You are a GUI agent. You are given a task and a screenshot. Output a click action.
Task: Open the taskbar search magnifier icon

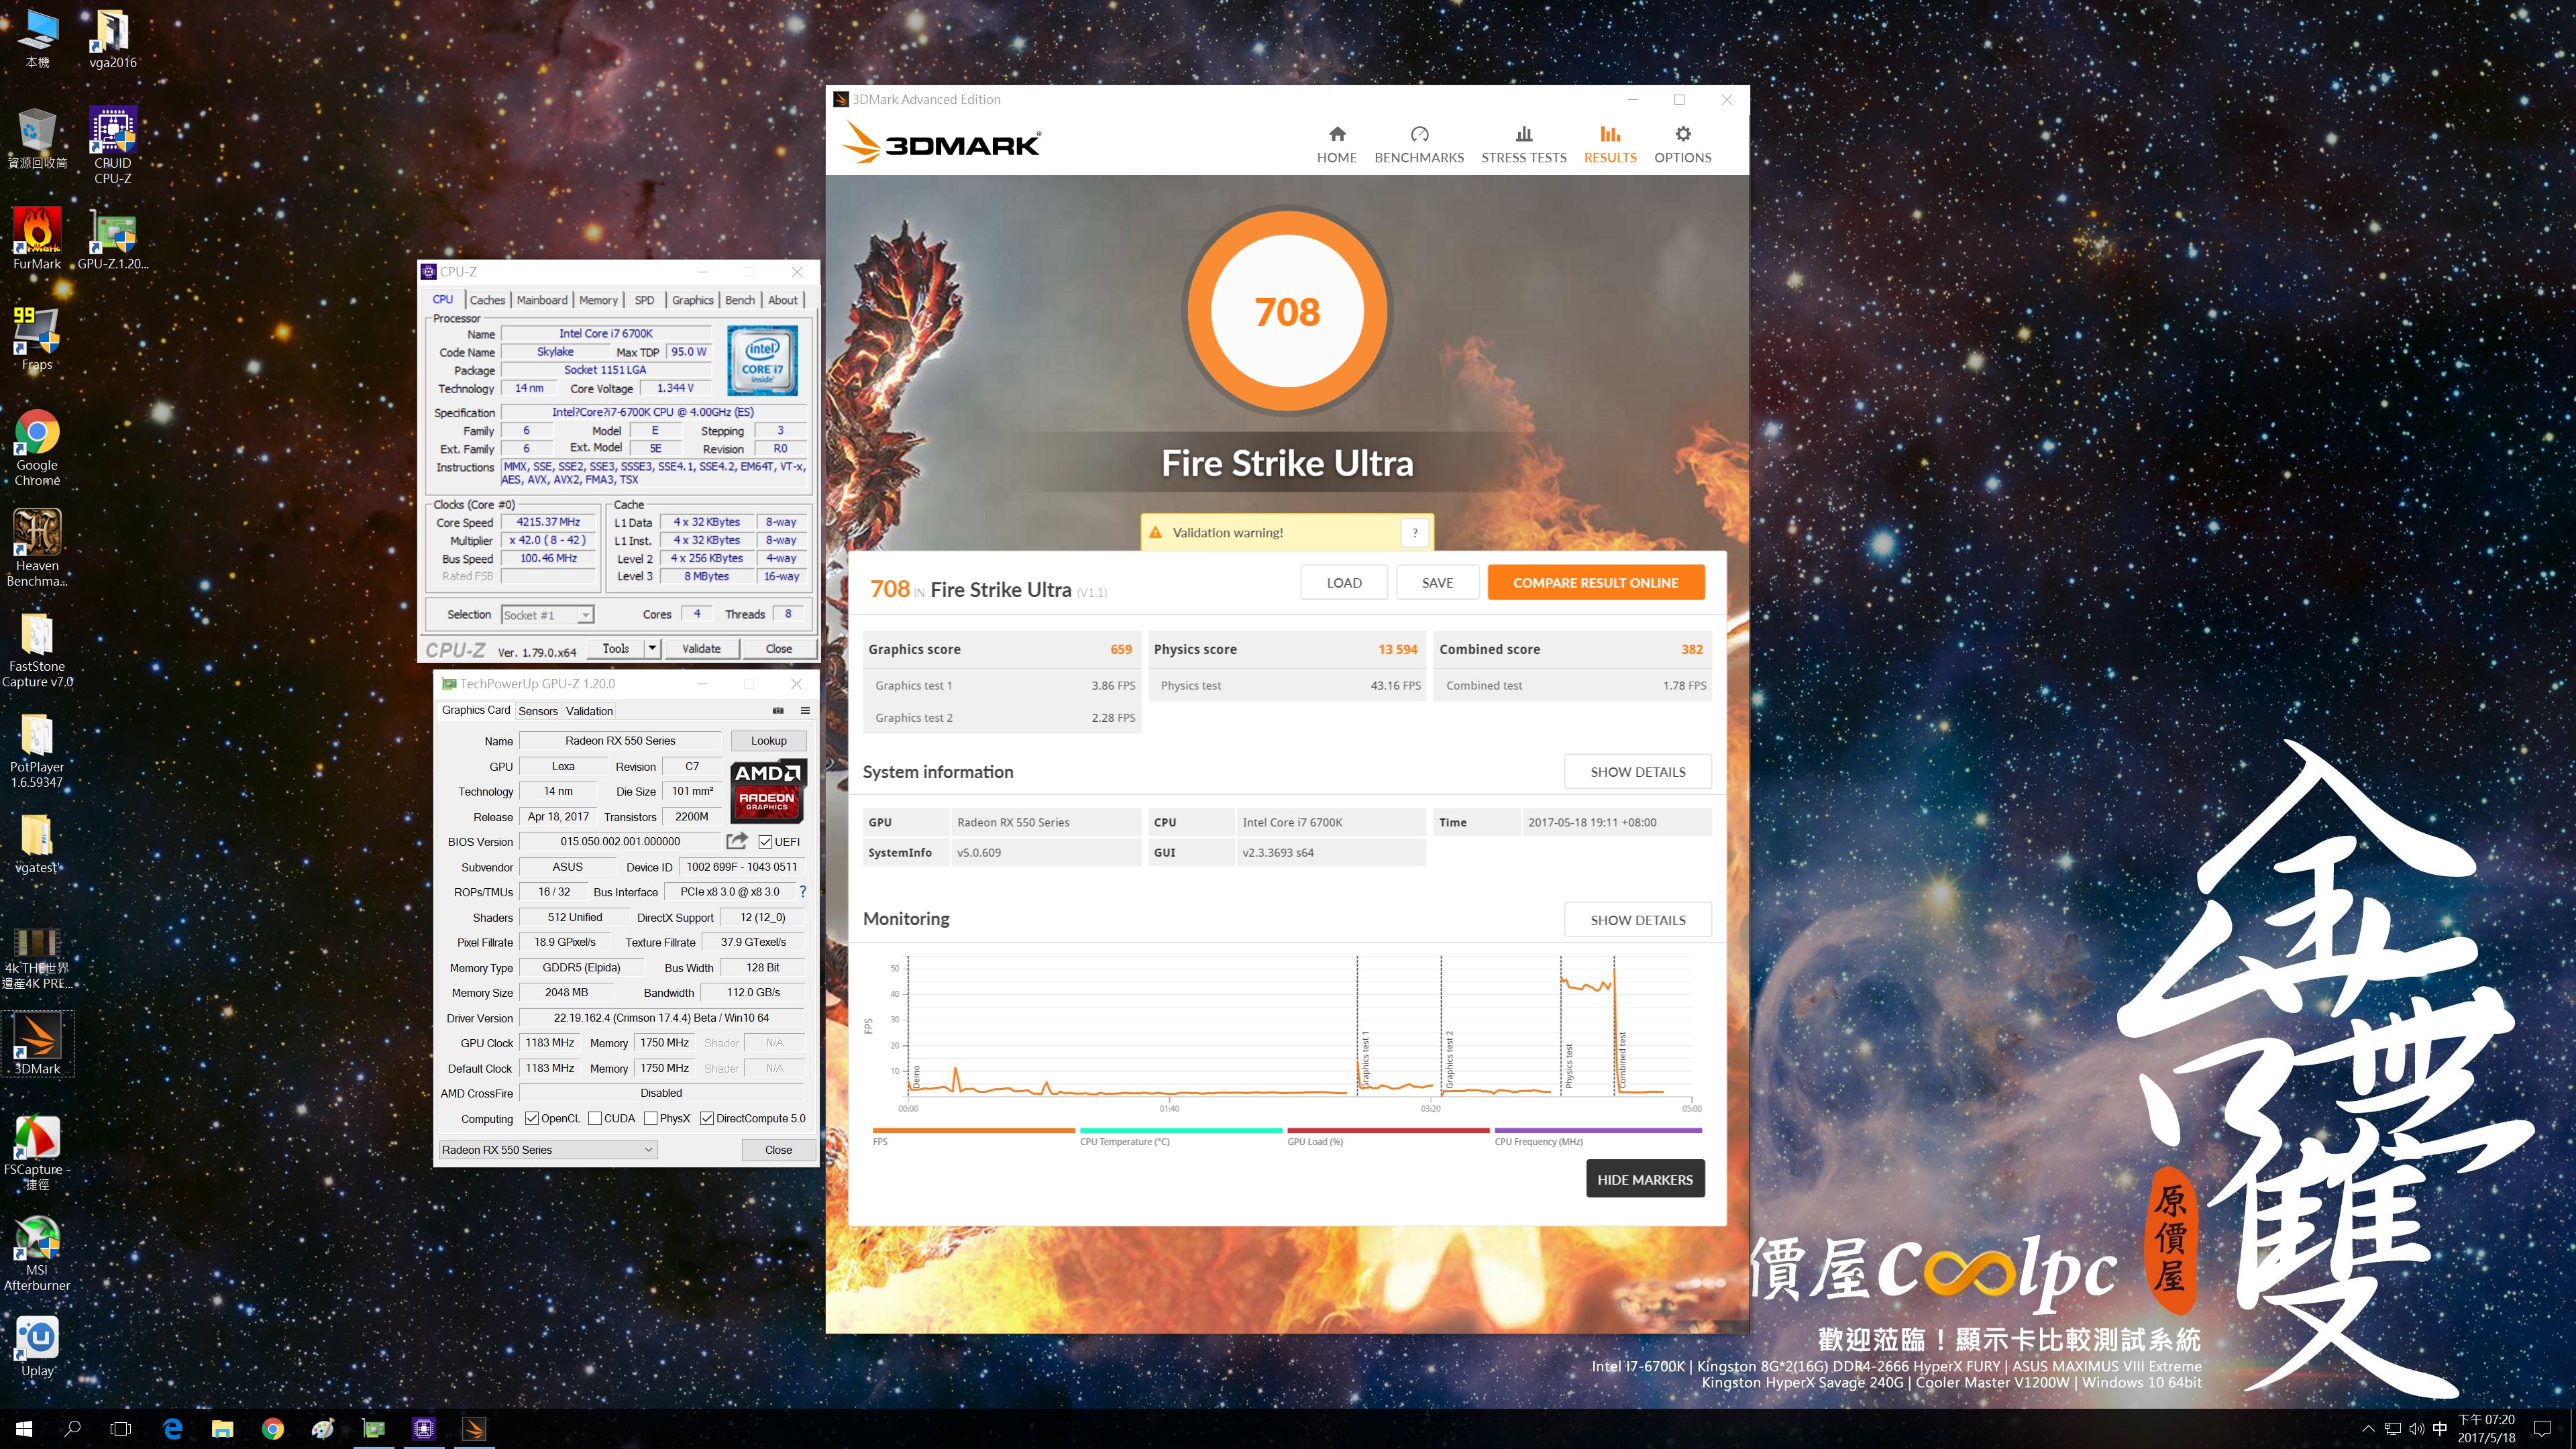(72, 1429)
